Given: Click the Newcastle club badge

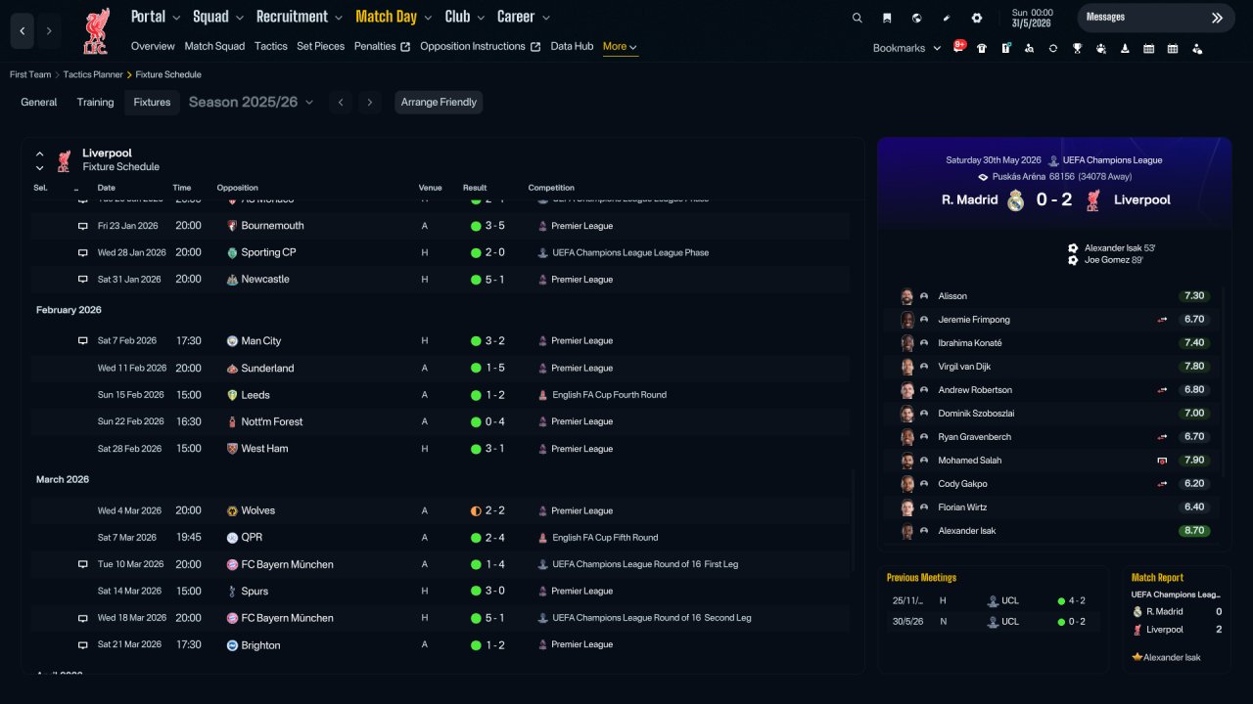Looking at the screenshot, I should (232, 280).
